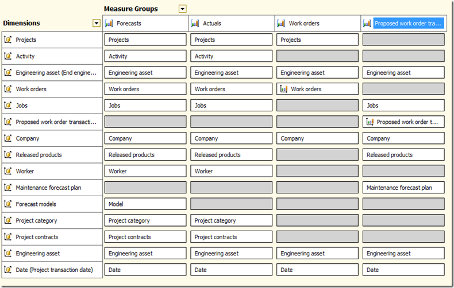
Task: Open the Dimensions filter dropdown
Action: click(x=96, y=23)
